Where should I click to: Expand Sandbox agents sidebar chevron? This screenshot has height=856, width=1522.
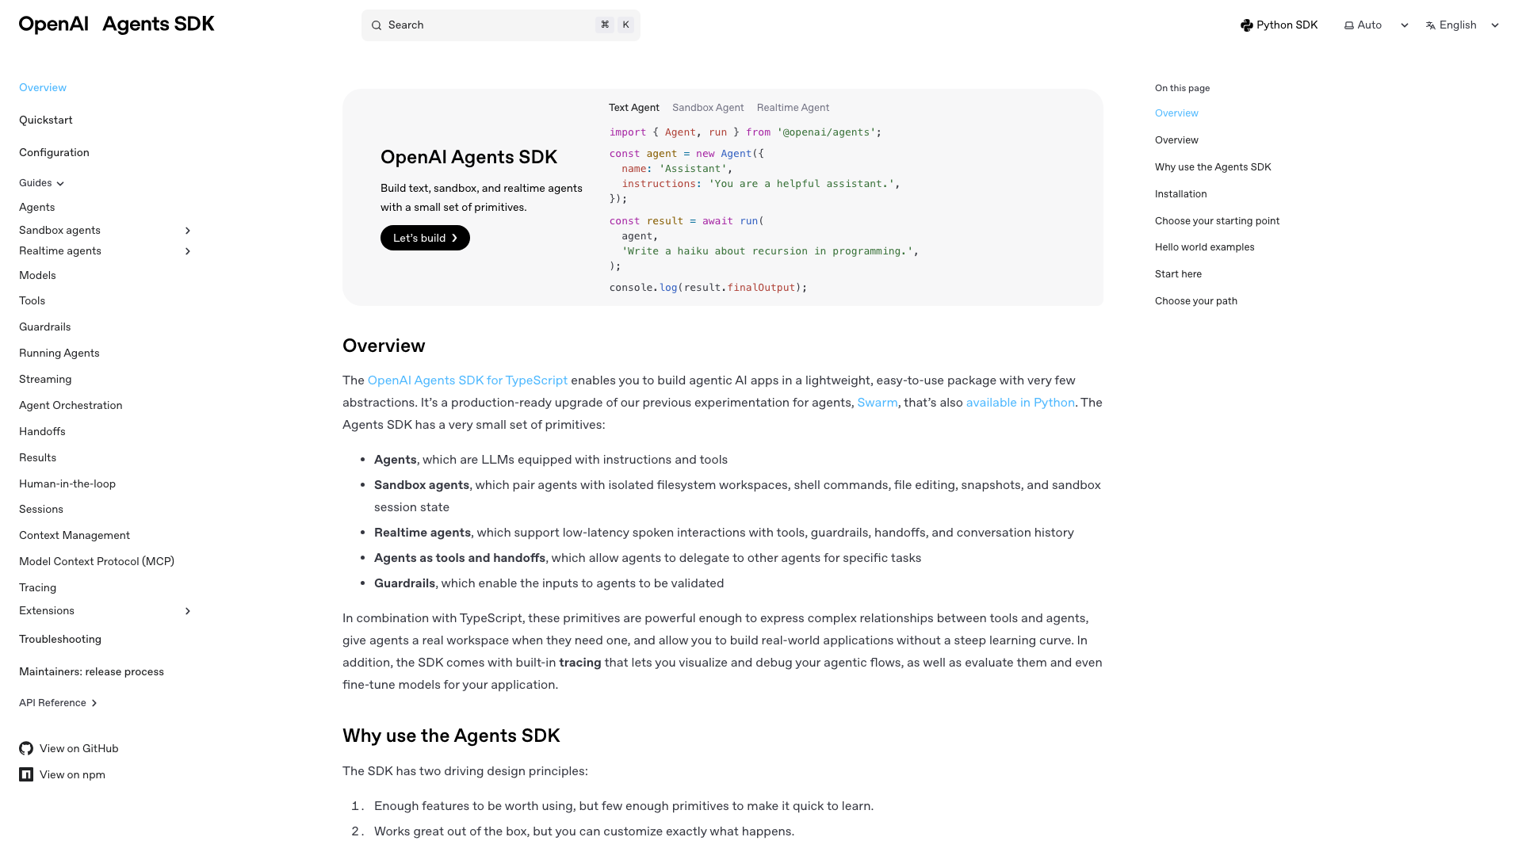[188, 231]
